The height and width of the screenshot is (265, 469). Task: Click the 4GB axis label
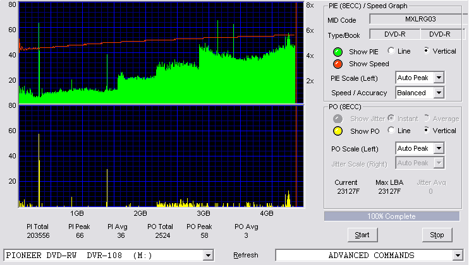[x=267, y=214]
